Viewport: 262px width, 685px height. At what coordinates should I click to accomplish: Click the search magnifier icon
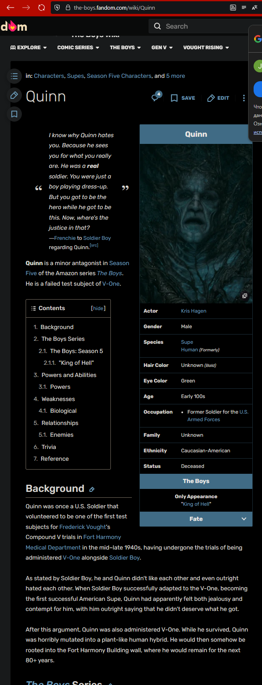click(x=157, y=26)
